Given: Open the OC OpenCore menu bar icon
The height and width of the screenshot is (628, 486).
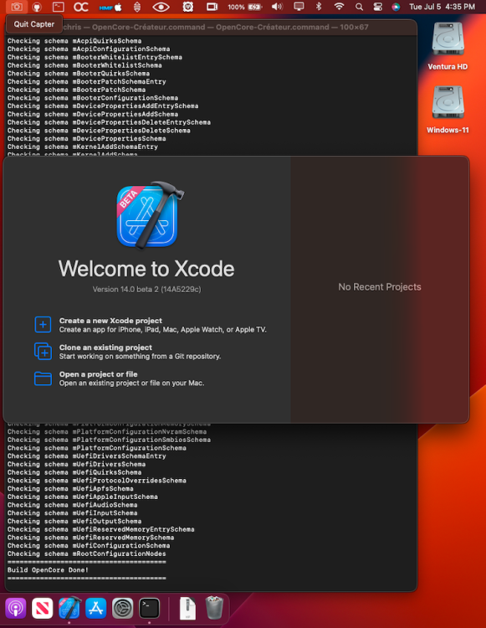Looking at the screenshot, I should pos(81,7).
